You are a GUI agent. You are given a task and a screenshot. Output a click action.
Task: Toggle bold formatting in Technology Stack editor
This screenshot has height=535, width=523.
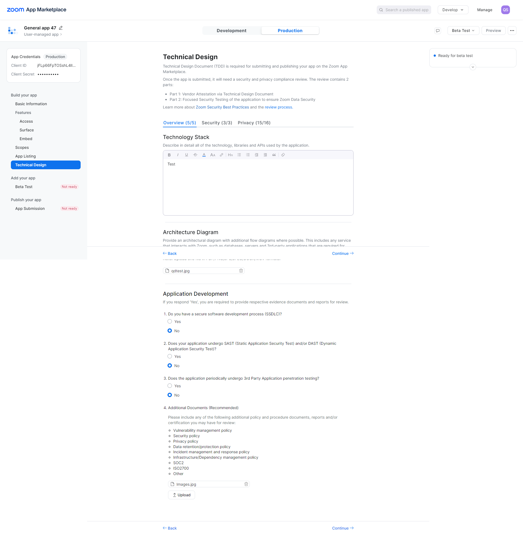click(x=169, y=155)
